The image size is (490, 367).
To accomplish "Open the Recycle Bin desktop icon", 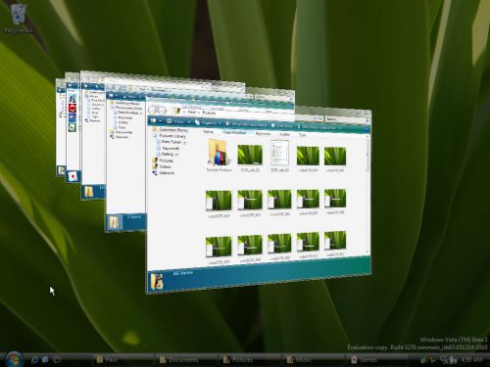I will tap(19, 19).
